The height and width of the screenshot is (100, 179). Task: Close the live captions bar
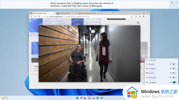[x=176, y=2]
